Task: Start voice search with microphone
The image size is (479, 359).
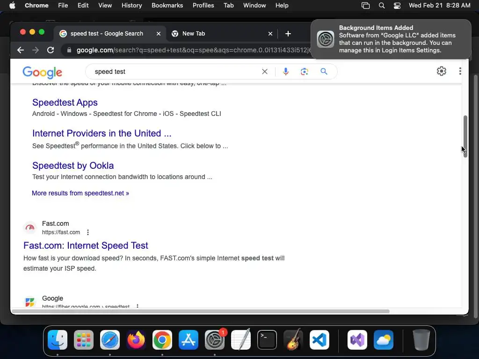Action: [286, 72]
